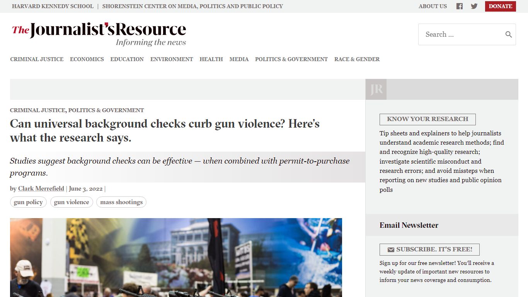This screenshot has width=528, height=297.
Task: Select the gun policy tag
Action: [28, 202]
